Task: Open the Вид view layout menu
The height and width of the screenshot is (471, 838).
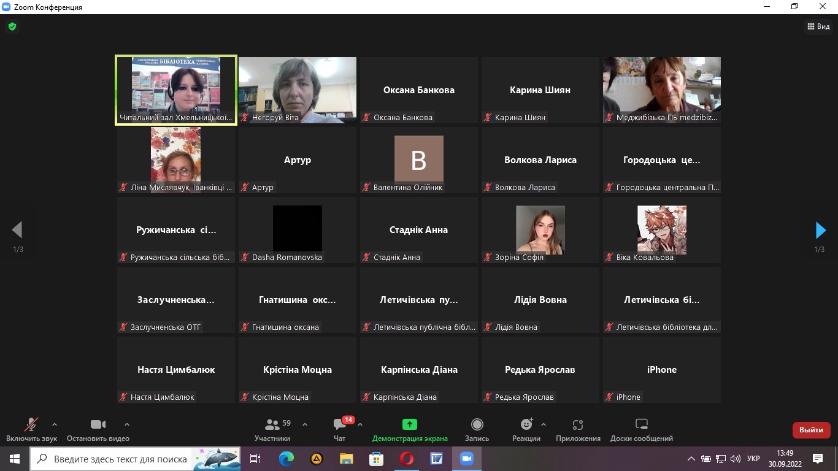Action: point(818,26)
